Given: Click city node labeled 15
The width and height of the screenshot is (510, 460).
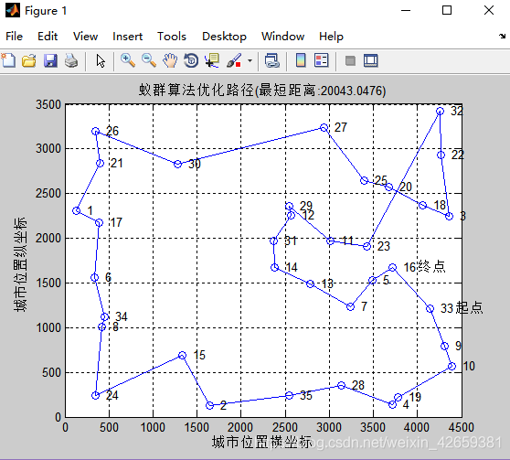Looking at the screenshot, I should click(183, 356).
